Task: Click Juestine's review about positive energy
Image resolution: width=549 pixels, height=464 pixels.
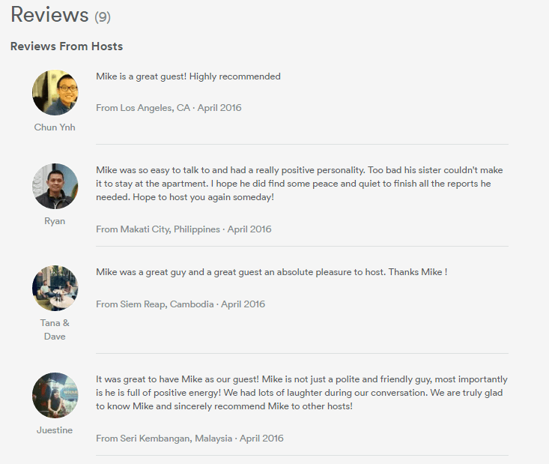Action: pyautogui.click(x=302, y=393)
